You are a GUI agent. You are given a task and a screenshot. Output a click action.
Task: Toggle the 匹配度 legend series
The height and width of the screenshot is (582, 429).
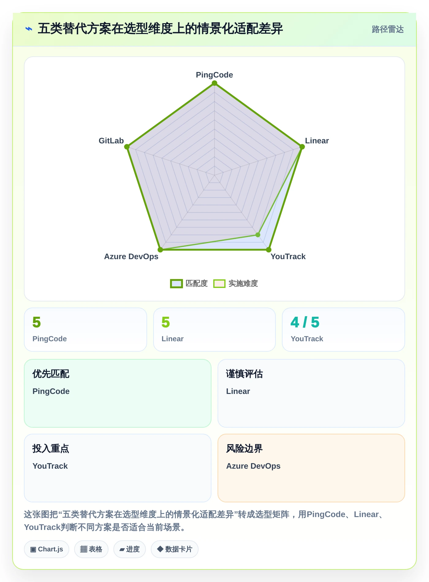(189, 283)
